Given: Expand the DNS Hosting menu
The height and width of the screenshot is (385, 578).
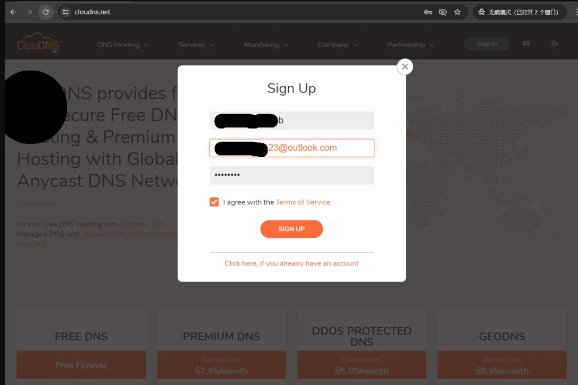Looking at the screenshot, I should pos(123,45).
